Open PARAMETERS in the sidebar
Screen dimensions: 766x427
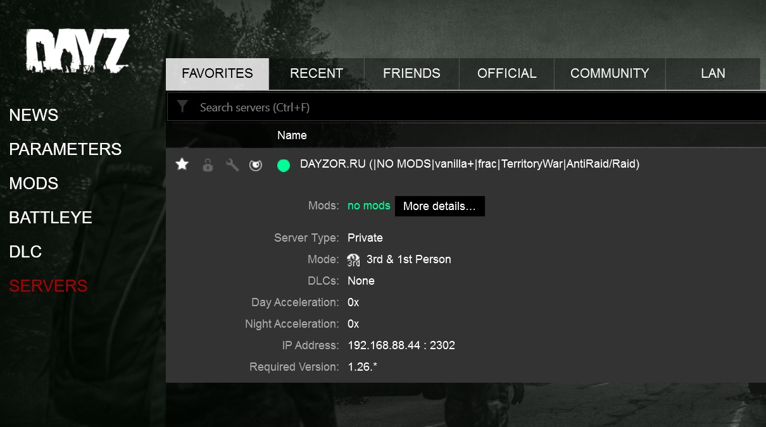[x=65, y=149]
